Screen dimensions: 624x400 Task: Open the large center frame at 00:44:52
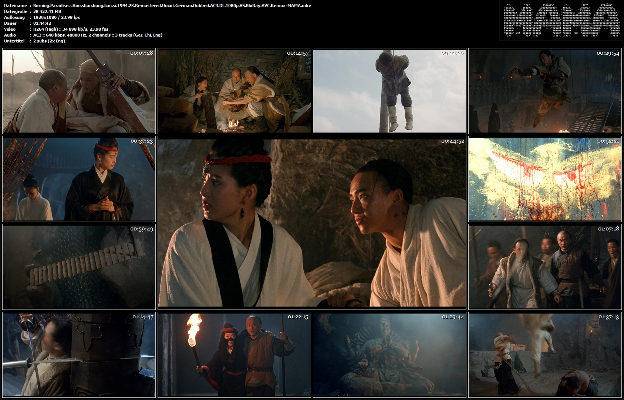(x=312, y=223)
